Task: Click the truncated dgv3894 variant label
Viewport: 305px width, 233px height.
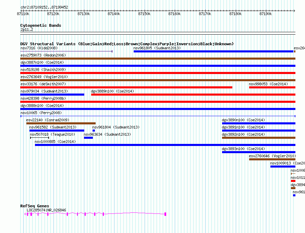Action: 298,185
